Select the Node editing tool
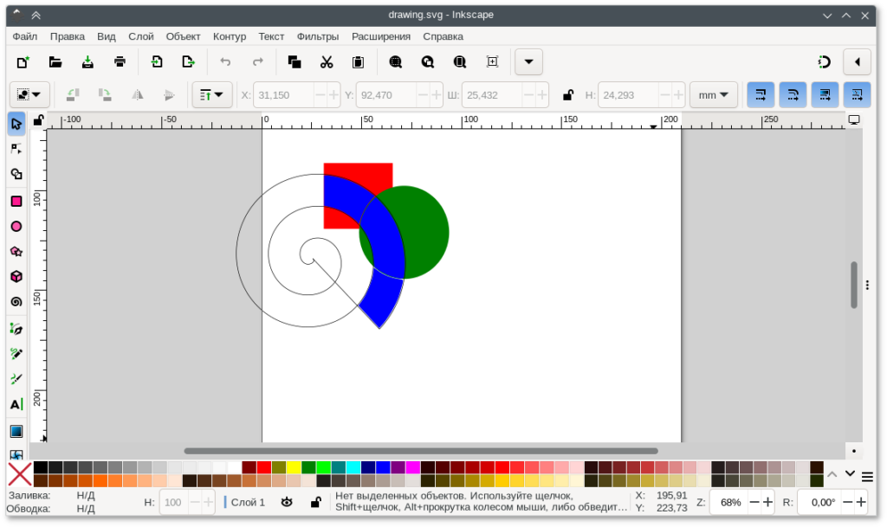The height and width of the screenshot is (527, 887). [x=16, y=149]
